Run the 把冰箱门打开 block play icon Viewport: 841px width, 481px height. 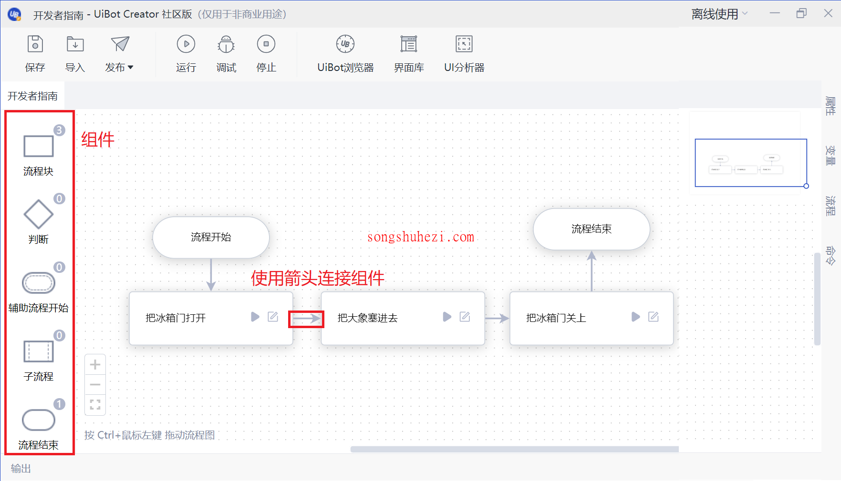point(255,317)
